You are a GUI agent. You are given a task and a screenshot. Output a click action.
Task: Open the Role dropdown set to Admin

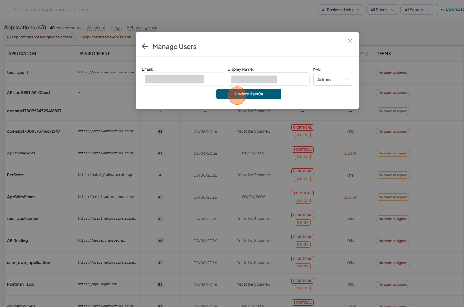[x=333, y=79]
